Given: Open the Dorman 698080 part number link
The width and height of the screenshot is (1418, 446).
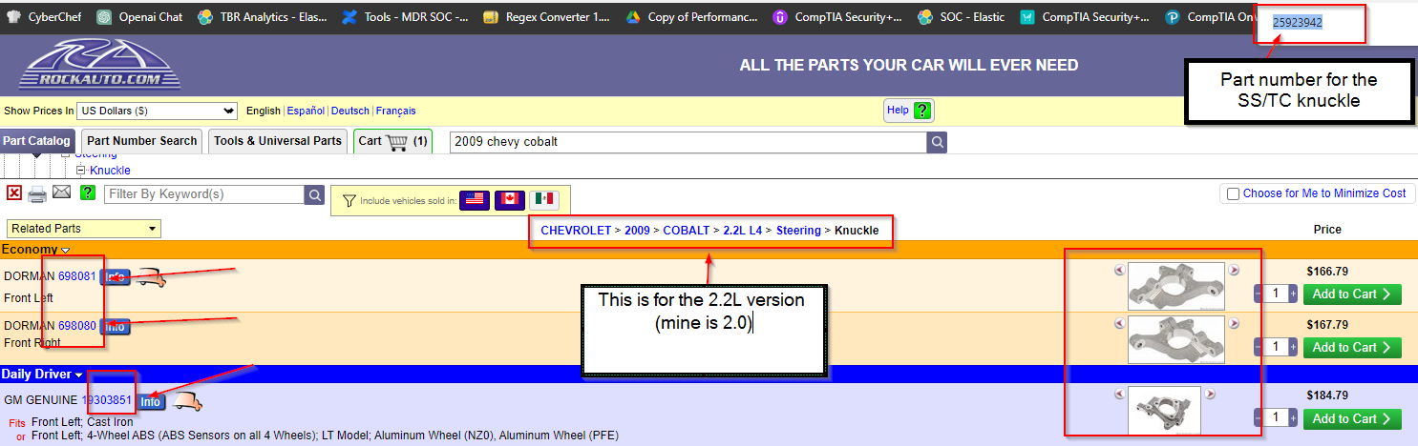Looking at the screenshot, I should [x=77, y=326].
